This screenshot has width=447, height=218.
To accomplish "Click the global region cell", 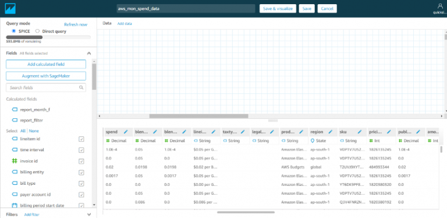I will click(315, 167).
